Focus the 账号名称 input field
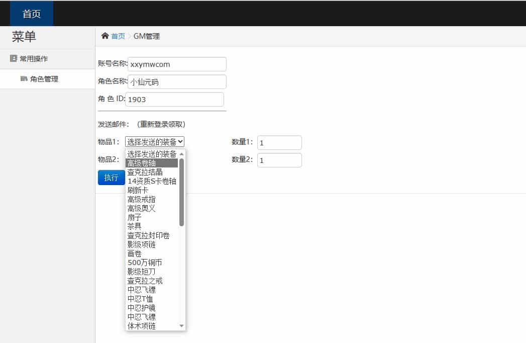The image size is (526, 343). tap(177, 64)
